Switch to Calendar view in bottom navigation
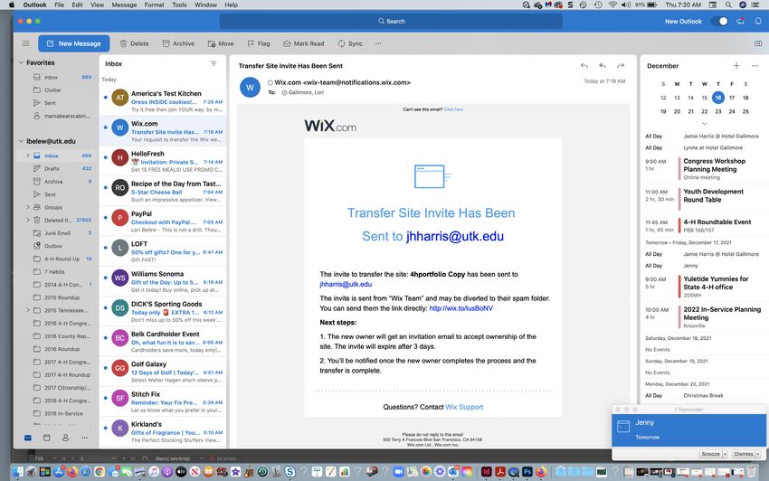 pos(46,438)
